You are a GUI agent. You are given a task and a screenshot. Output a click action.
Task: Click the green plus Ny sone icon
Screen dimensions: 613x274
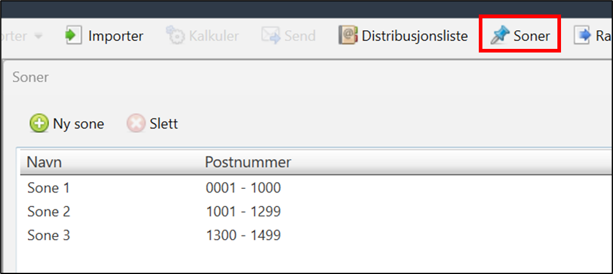point(39,124)
